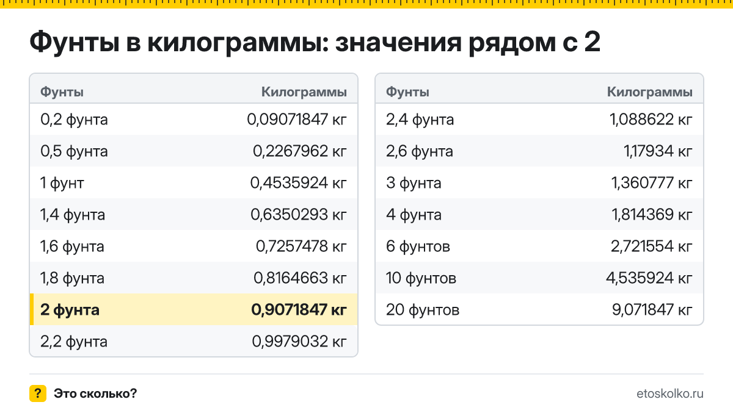Click the right table's 'Фунты' header

click(x=407, y=92)
